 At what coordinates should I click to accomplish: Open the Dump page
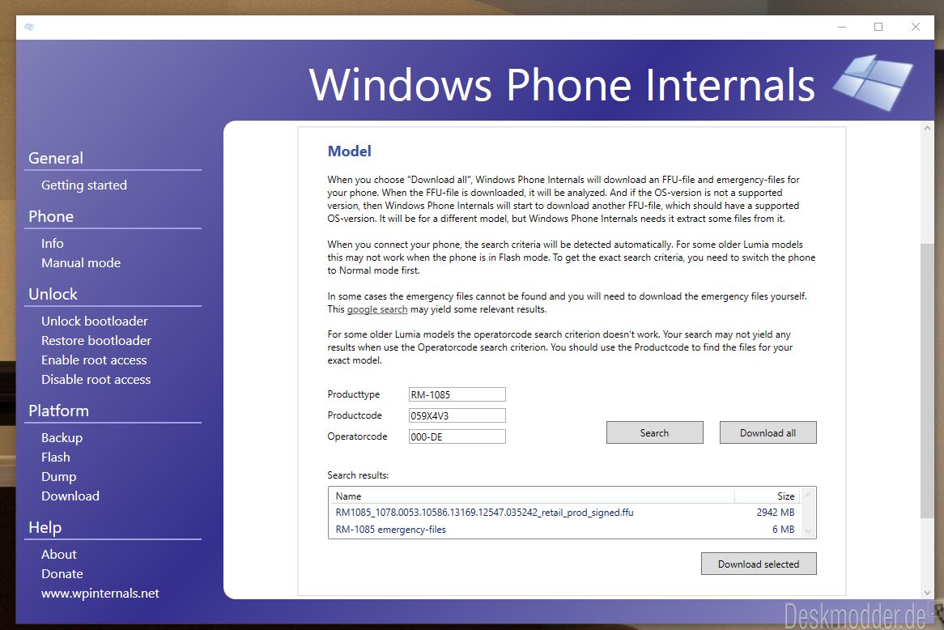pyautogui.click(x=58, y=476)
